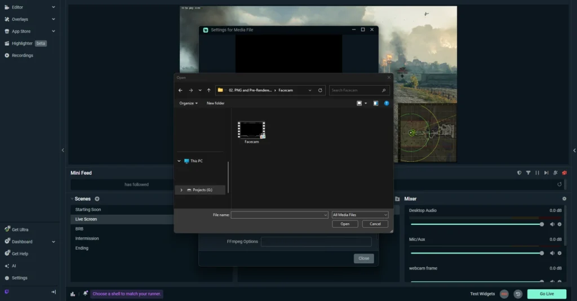Go back in the Open dialog
The height and width of the screenshot is (301, 577).
click(x=180, y=90)
